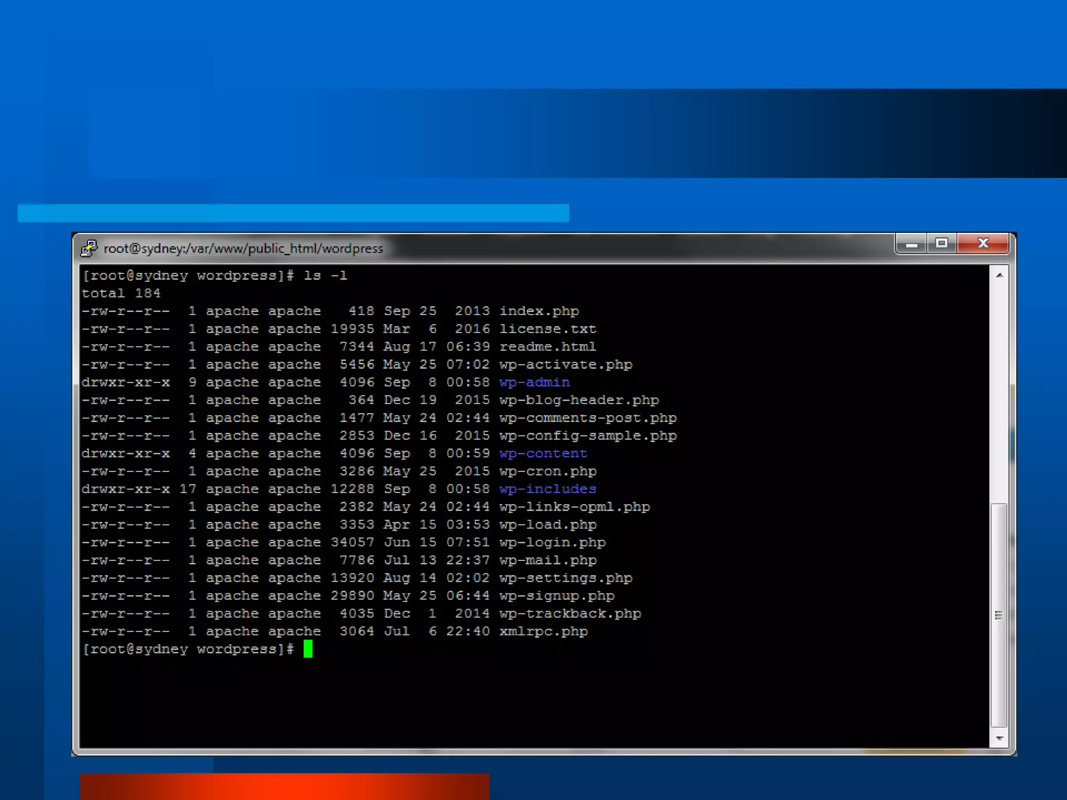This screenshot has width=1067, height=800.
Task: Click the wp-admin directory name
Action: [x=535, y=382]
